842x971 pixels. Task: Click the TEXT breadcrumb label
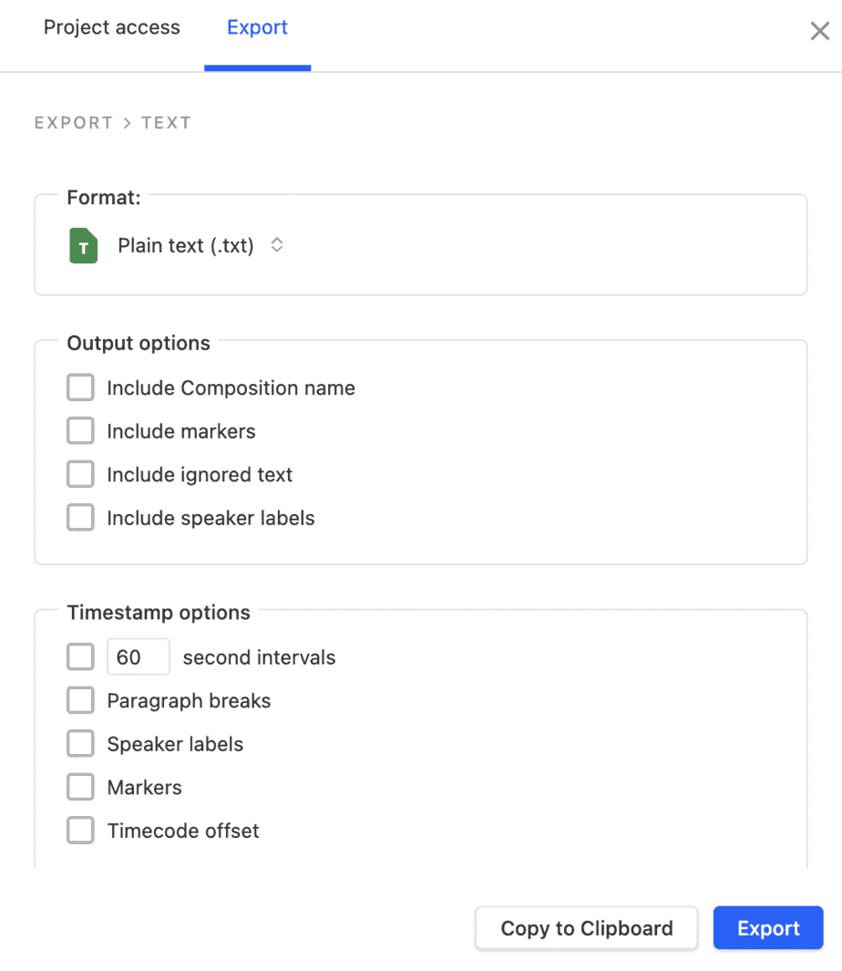pos(166,123)
